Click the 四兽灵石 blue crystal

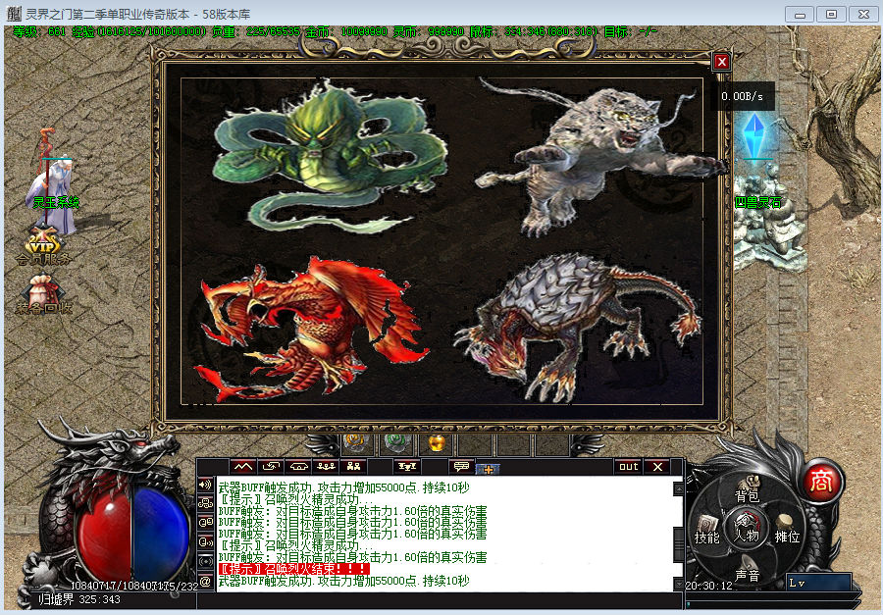click(x=754, y=138)
